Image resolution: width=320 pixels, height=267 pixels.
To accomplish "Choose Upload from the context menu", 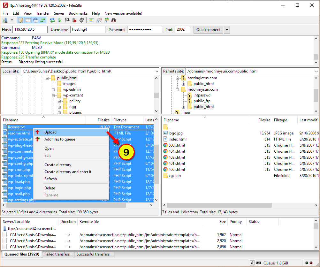I will tap(71, 132).
